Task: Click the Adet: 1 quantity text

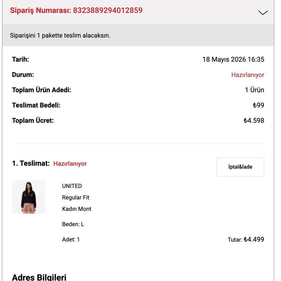Action: pos(71,239)
